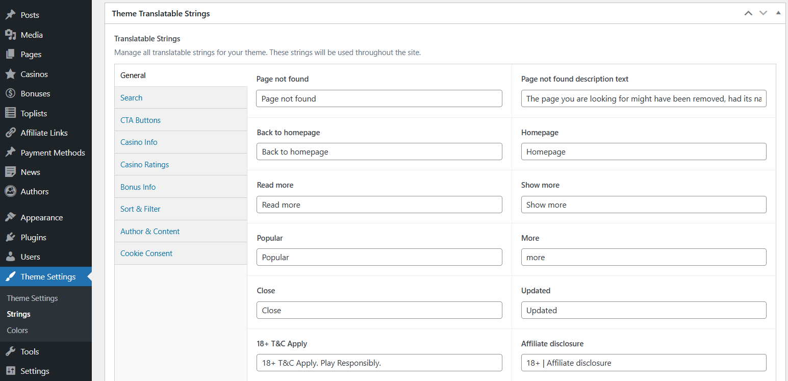Click the Plugins plug icon
The height and width of the screenshot is (381, 788).
10,237
